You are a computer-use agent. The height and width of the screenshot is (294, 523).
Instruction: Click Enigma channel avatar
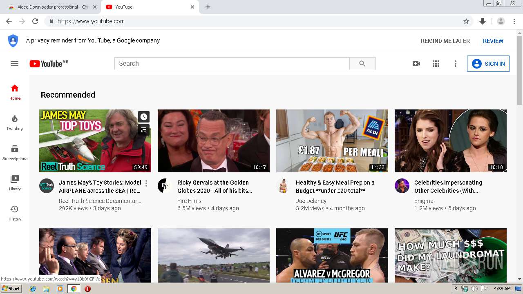(402, 186)
